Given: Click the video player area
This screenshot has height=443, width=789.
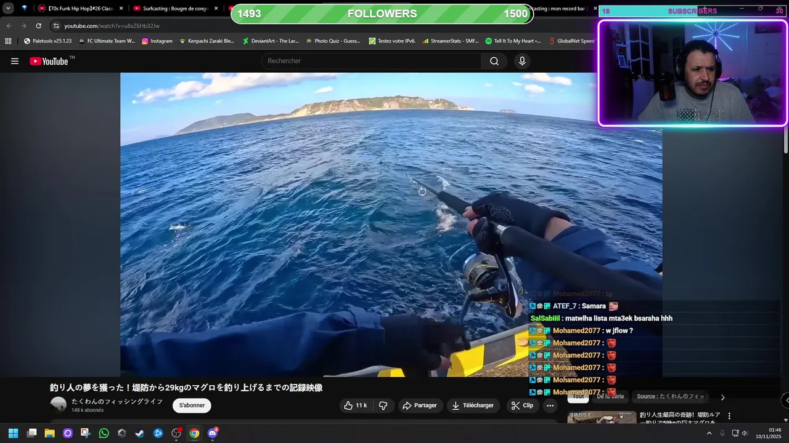Looking at the screenshot, I should tap(391, 225).
